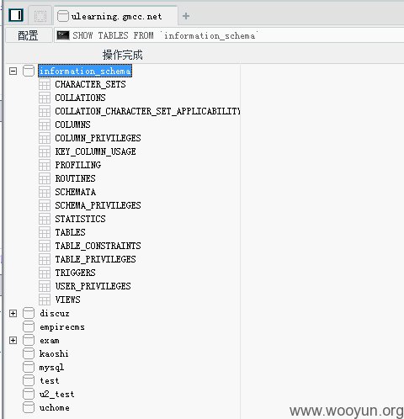Image resolution: width=404 pixels, height=419 pixels.
Task: Open the ulearning.gmcc.net tab
Action: pos(115,16)
